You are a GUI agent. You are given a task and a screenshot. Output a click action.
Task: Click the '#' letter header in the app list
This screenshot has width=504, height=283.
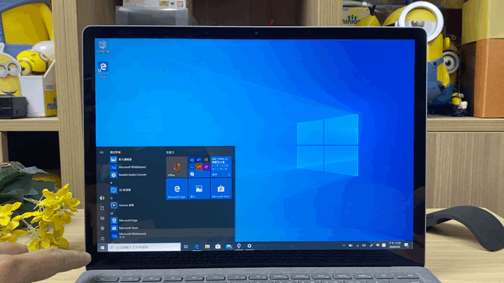(x=111, y=182)
